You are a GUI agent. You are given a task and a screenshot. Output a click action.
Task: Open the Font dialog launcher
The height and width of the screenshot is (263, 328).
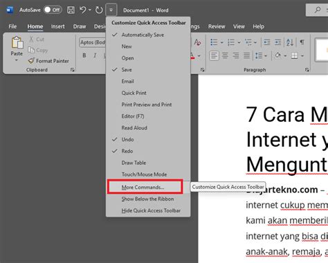point(202,70)
